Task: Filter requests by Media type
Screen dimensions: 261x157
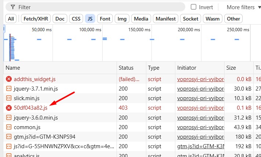Action: pyautogui.click(x=141, y=19)
